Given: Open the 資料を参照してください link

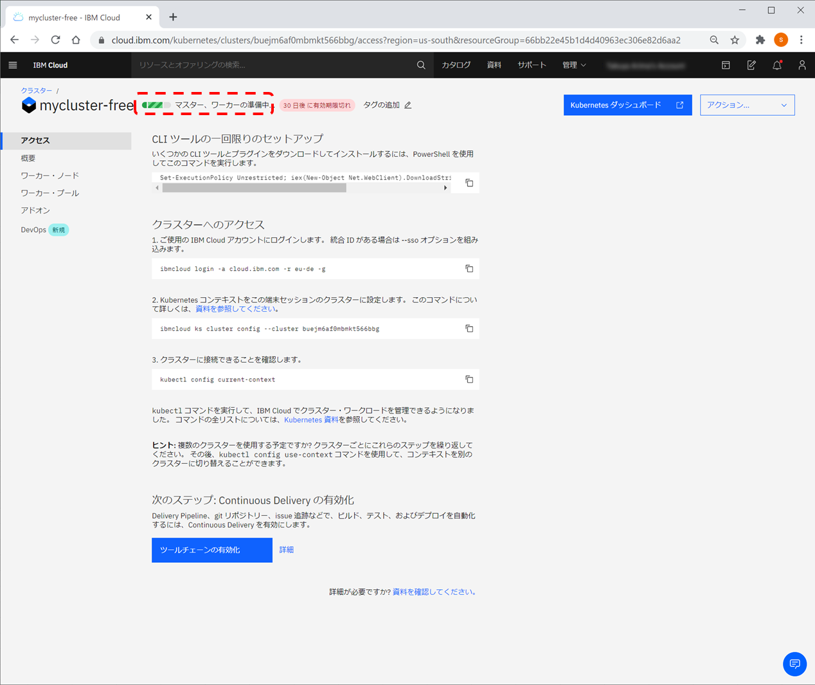Looking at the screenshot, I should click(x=235, y=309).
